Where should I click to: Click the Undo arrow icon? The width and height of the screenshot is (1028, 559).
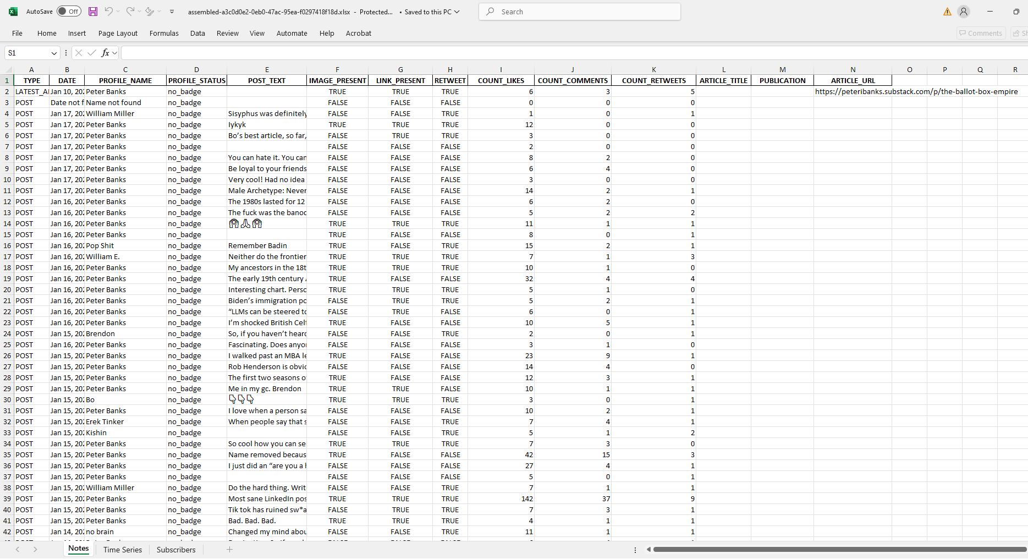pos(109,12)
